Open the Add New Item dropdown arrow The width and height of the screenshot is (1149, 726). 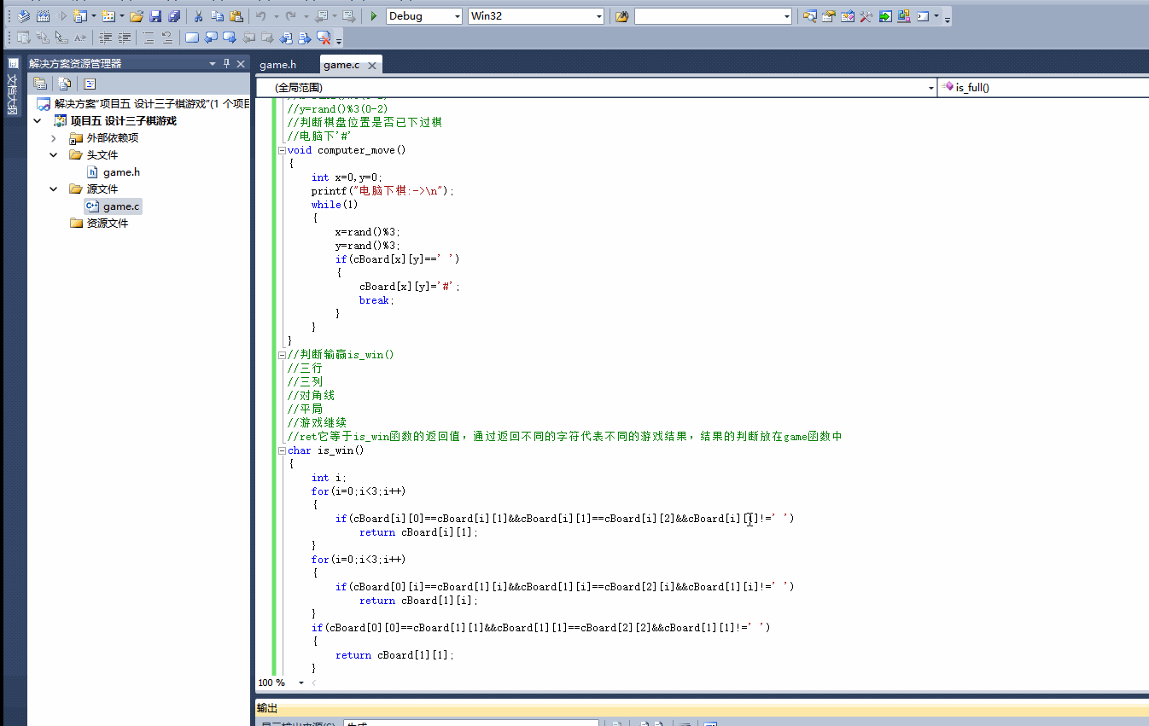pyautogui.click(x=121, y=16)
